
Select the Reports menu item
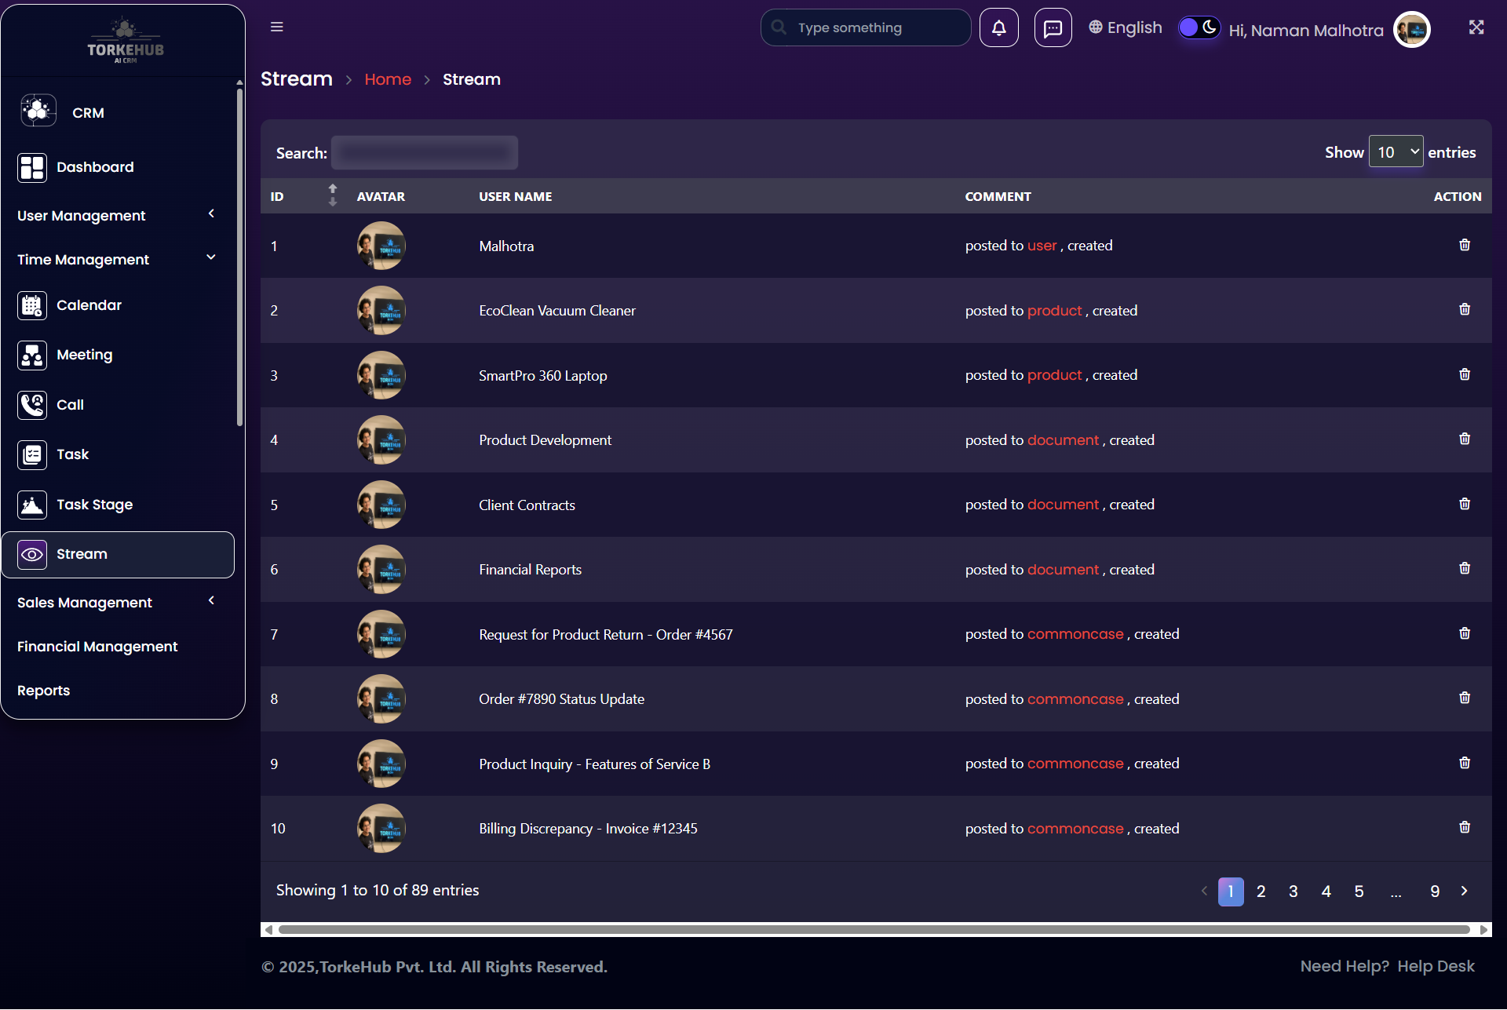click(44, 691)
